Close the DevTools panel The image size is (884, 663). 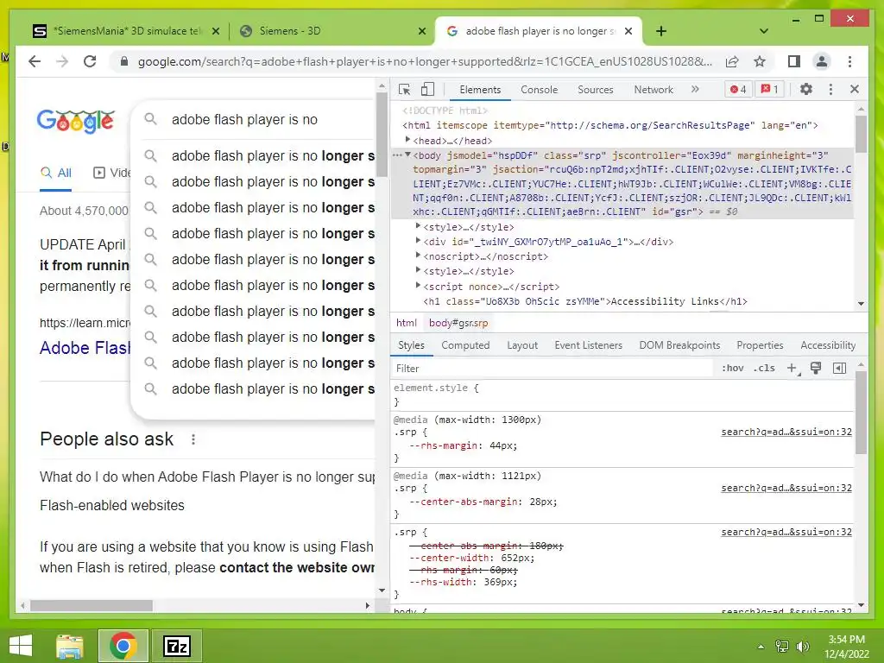tap(854, 89)
